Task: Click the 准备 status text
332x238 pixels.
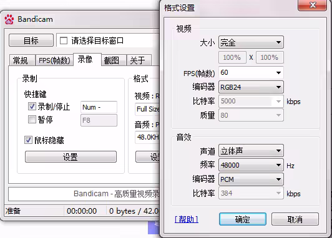Action: 13,211
